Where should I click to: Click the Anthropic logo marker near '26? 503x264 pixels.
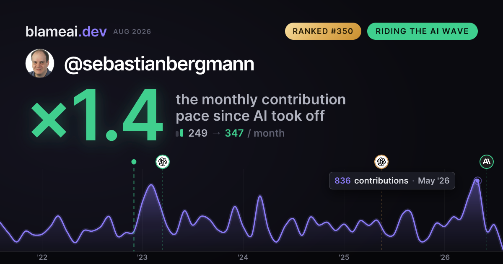[x=487, y=161]
